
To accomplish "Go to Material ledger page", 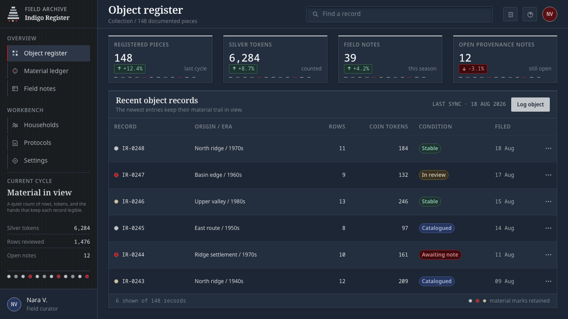I will point(49,71).
